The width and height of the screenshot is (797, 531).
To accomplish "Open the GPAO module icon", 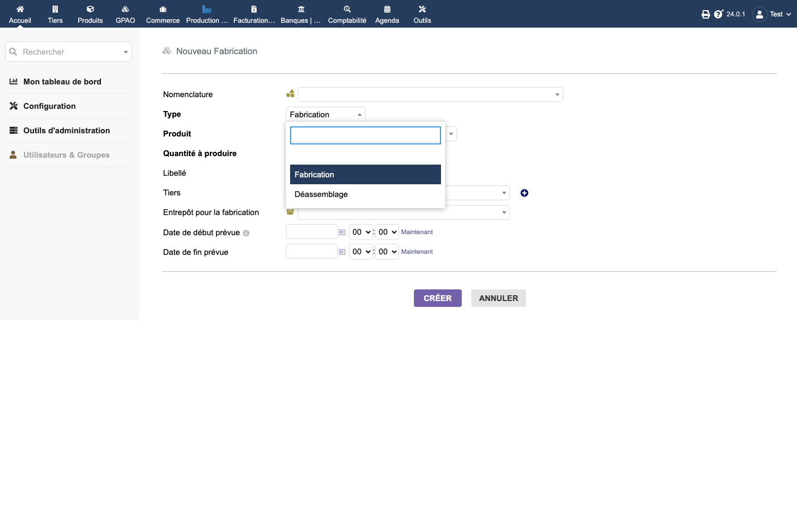I will (125, 9).
